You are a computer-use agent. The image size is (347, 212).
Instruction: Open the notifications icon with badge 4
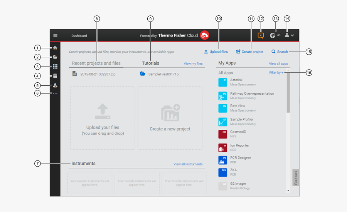pyautogui.click(x=261, y=35)
